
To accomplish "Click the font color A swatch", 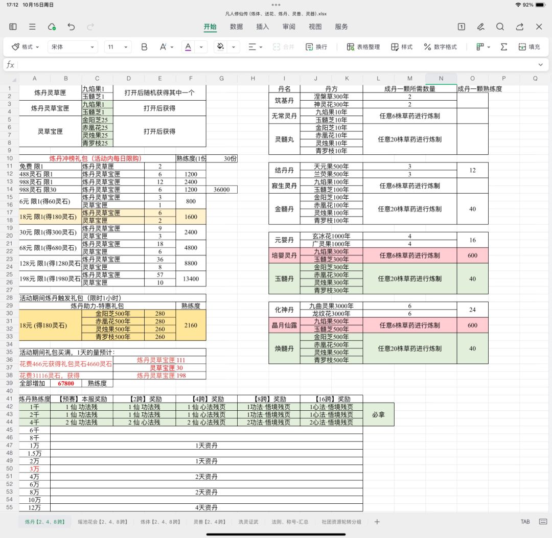I will coord(188,47).
